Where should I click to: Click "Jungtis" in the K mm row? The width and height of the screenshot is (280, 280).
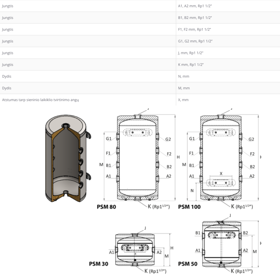click(7, 65)
